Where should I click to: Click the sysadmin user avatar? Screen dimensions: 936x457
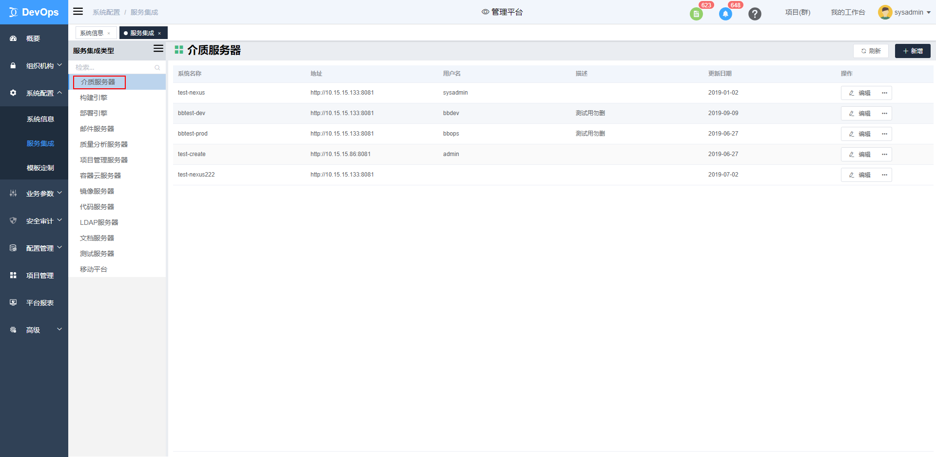pos(885,12)
